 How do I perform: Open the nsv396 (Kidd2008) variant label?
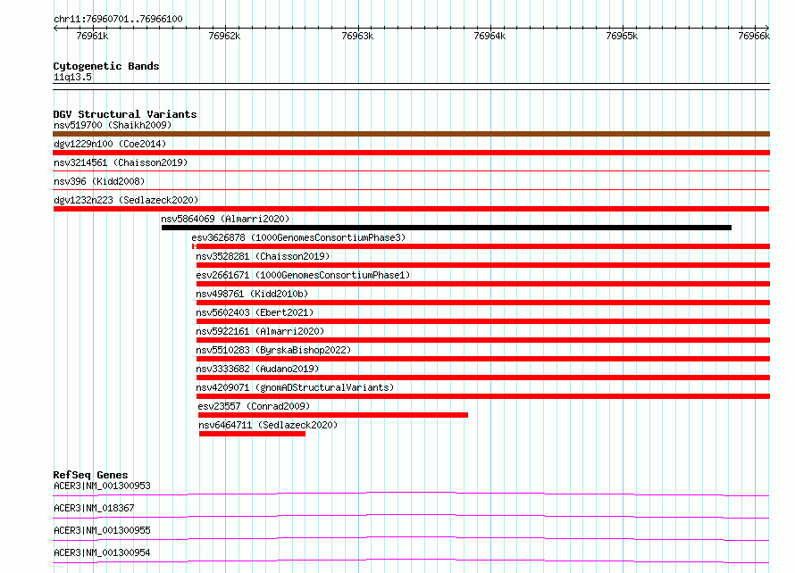point(99,181)
